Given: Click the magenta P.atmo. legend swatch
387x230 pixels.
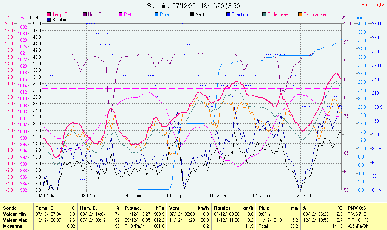Looking at the screenshot, I should coord(121,15).
